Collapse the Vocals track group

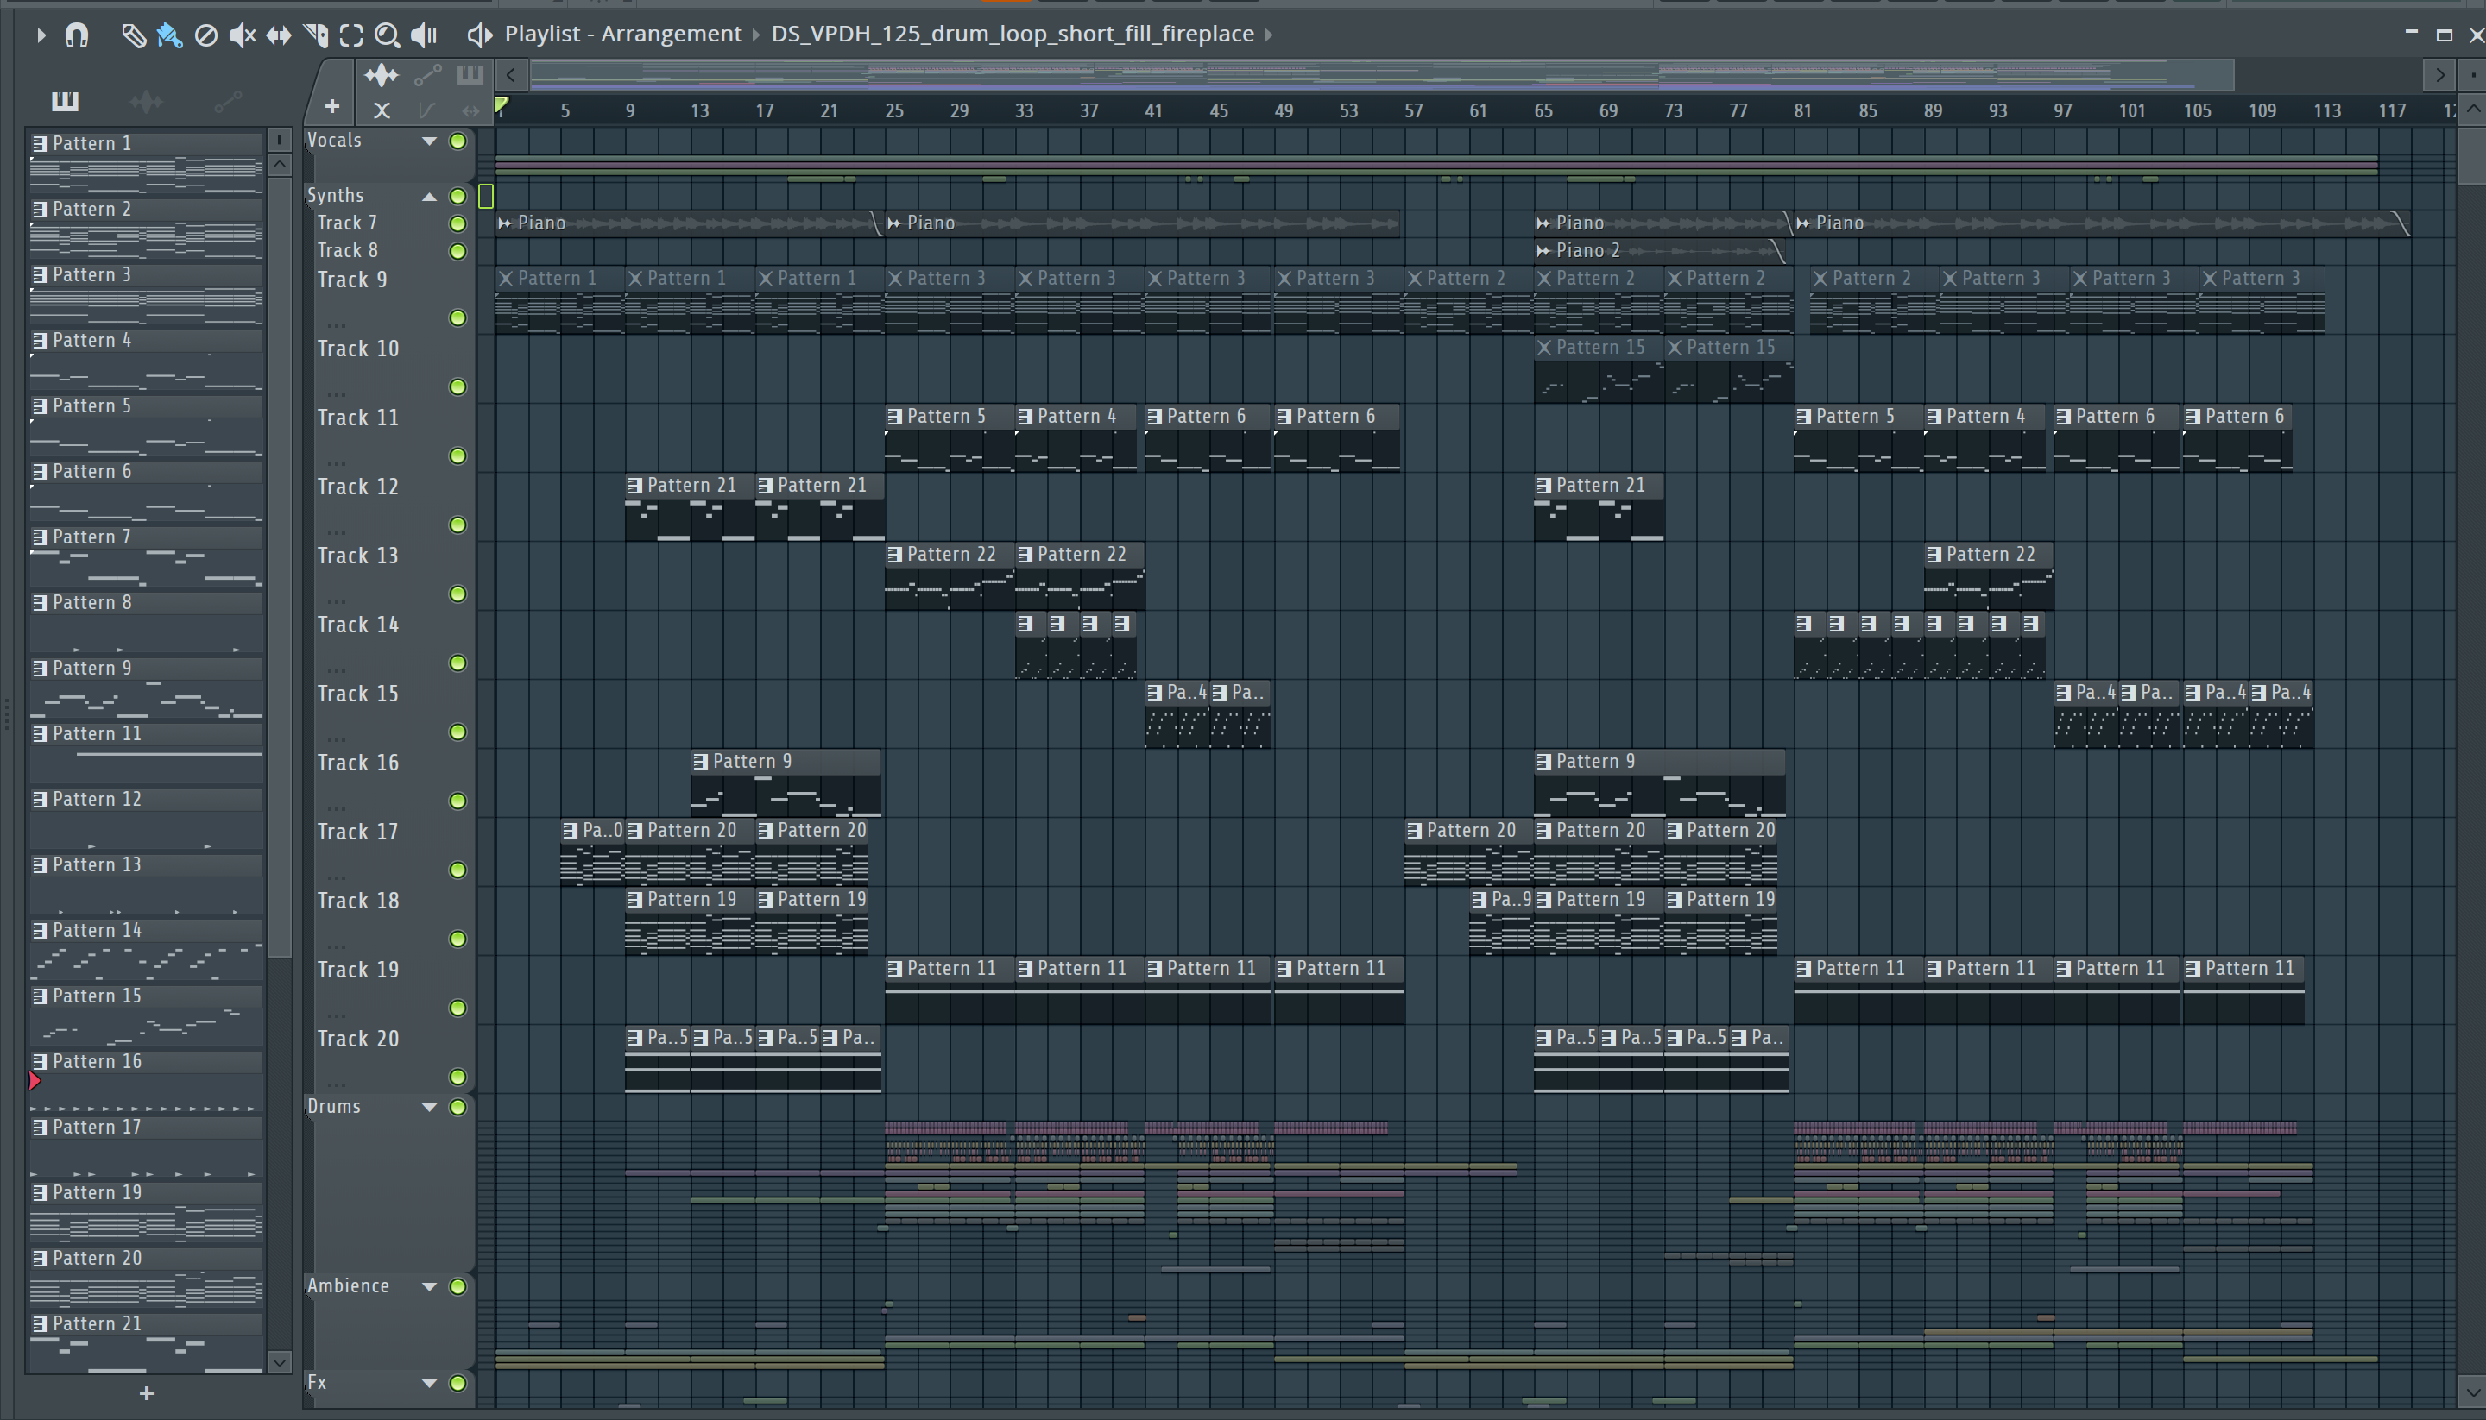pos(429,141)
